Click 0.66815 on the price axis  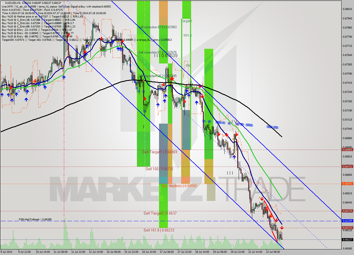point(347,156)
